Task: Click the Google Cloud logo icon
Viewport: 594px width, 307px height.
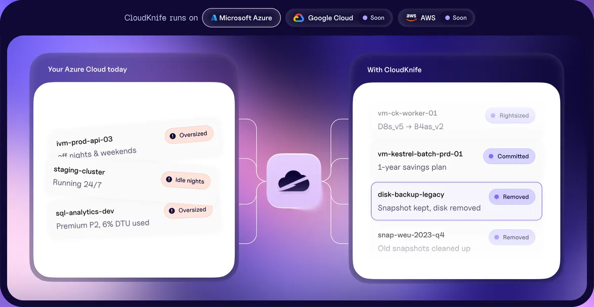Action: pos(299,18)
